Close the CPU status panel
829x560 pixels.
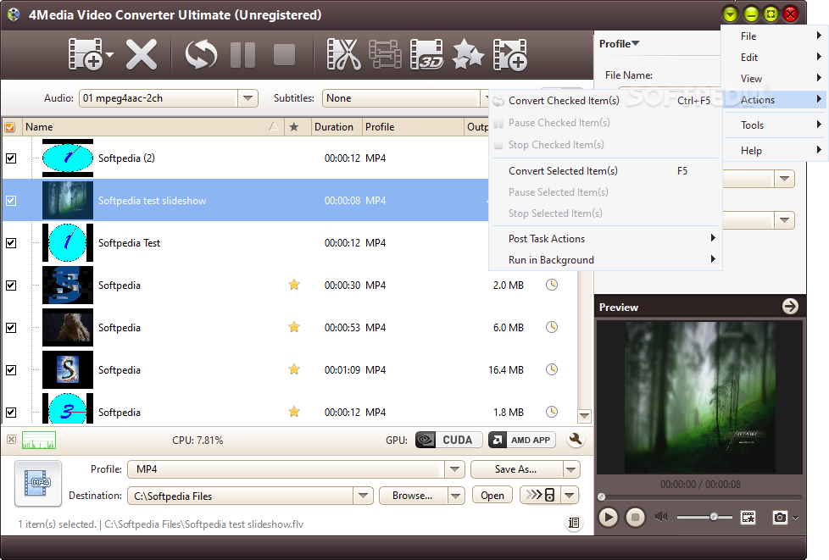pyautogui.click(x=11, y=440)
